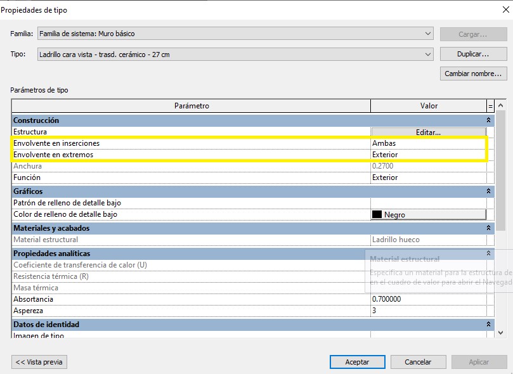
Task: Collapse the Materiales y acabados group
Action: 488,228
